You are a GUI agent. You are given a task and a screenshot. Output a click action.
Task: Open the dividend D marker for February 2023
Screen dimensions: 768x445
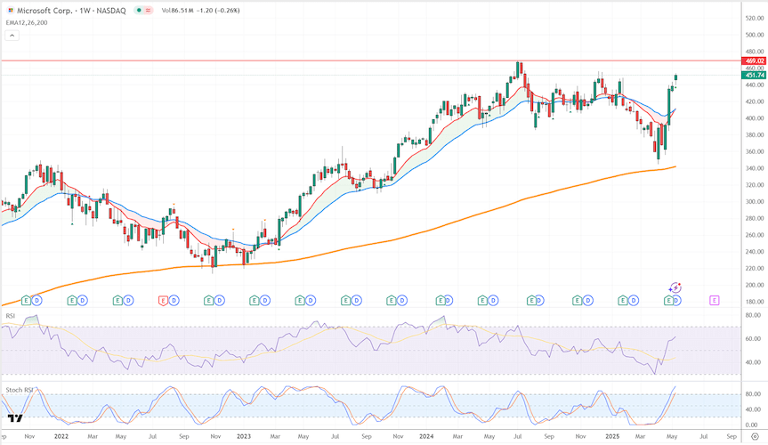265,301
